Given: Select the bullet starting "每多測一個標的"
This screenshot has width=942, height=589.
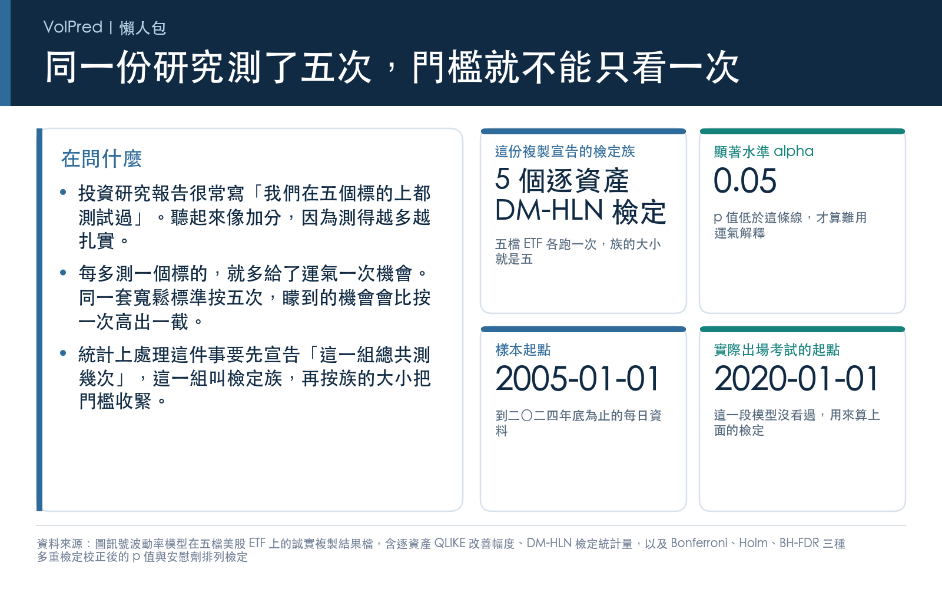Looking at the screenshot, I should 254,297.
